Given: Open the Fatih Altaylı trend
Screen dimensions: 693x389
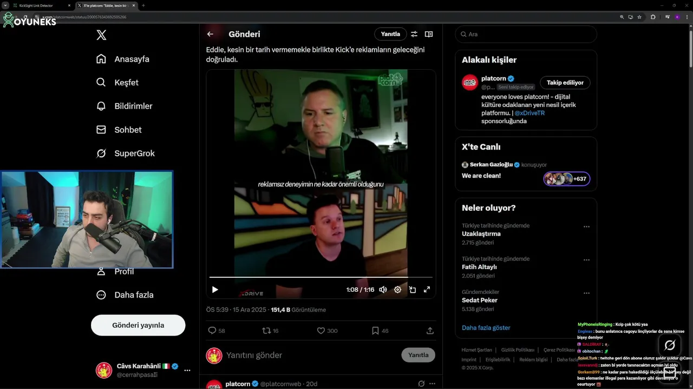Looking at the screenshot, I should (479, 267).
